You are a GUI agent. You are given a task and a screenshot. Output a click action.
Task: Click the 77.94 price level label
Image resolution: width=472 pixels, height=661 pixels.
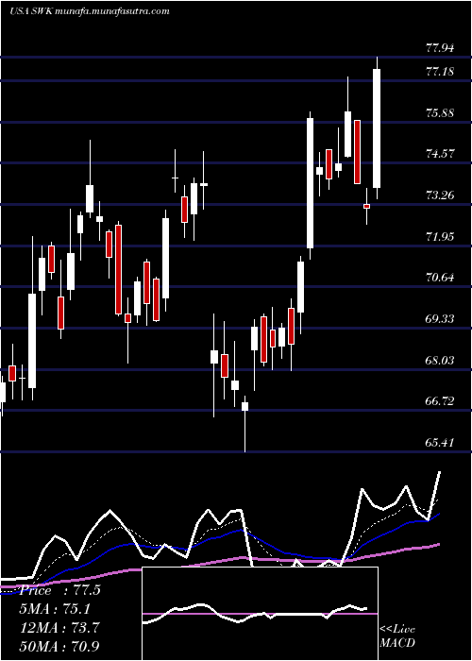(x=440, y=48)
